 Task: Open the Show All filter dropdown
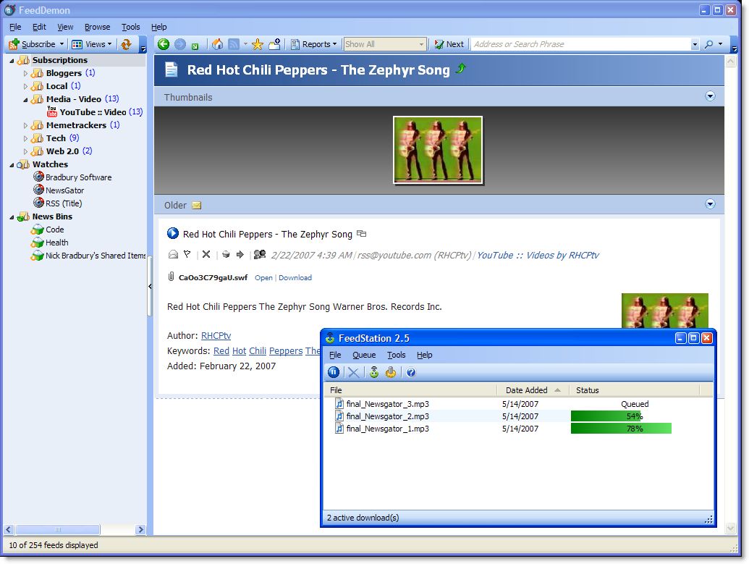click(x=423, y=44)
